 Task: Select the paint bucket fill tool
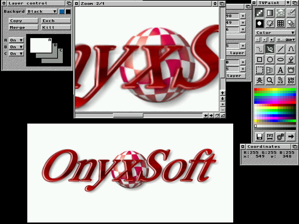pos(291,60)
